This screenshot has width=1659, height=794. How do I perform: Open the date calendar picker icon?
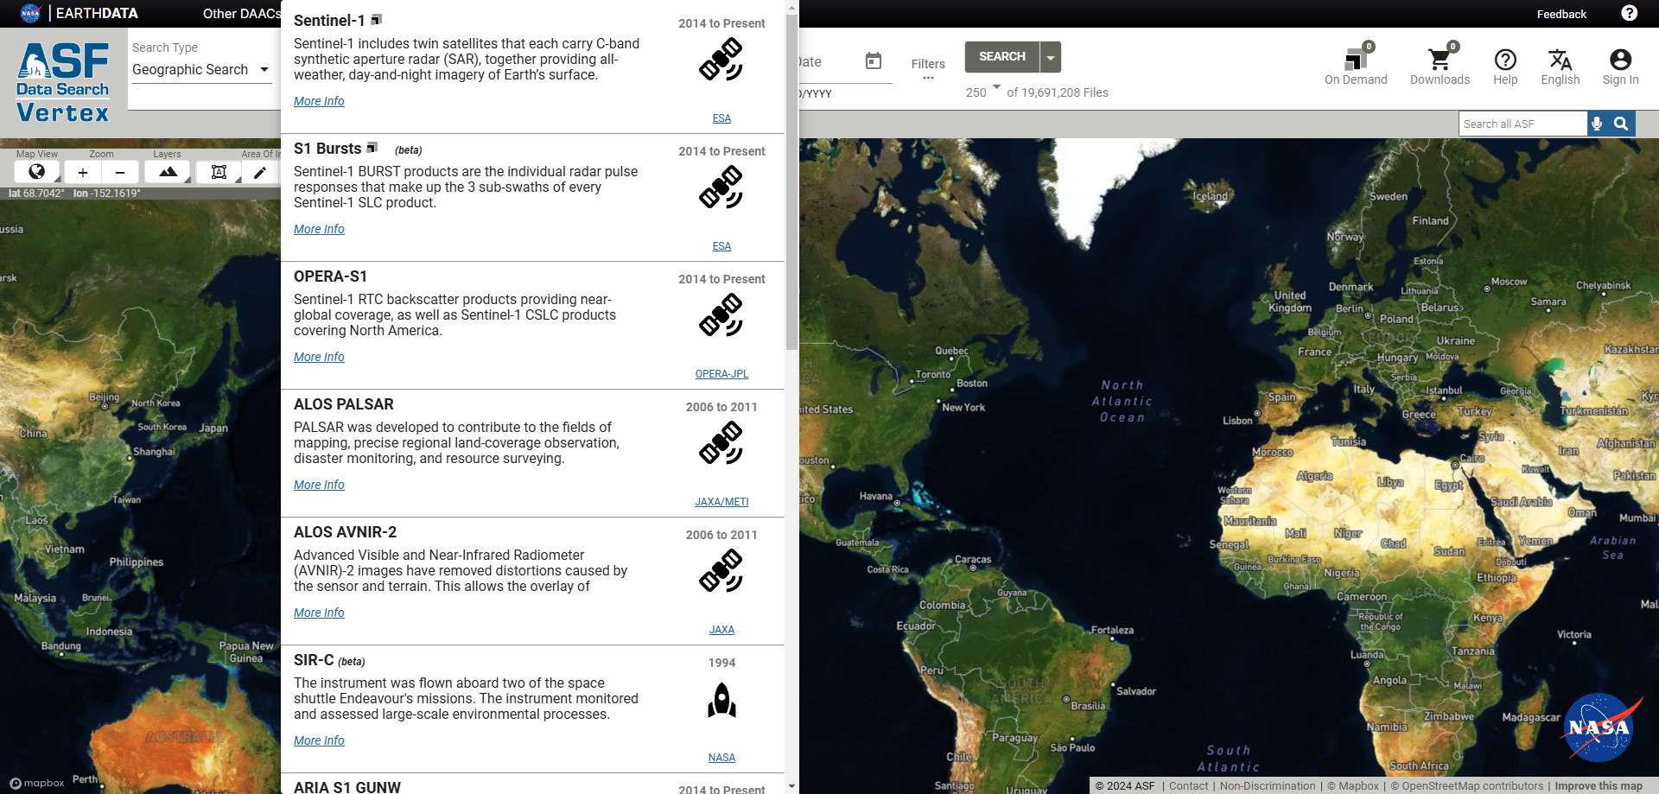coord(874,60)
